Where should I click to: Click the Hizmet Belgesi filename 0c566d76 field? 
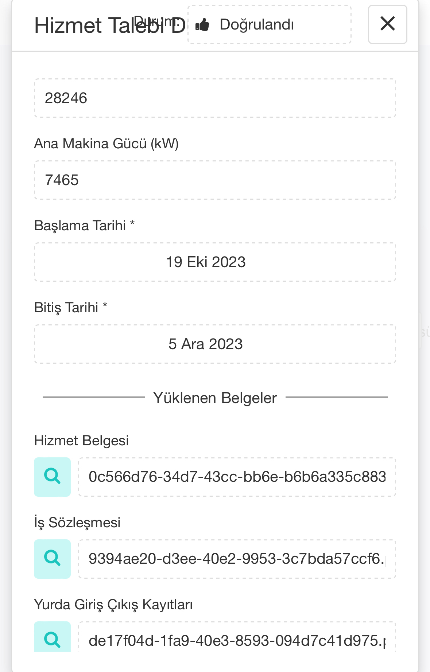[x=237, y=477]
